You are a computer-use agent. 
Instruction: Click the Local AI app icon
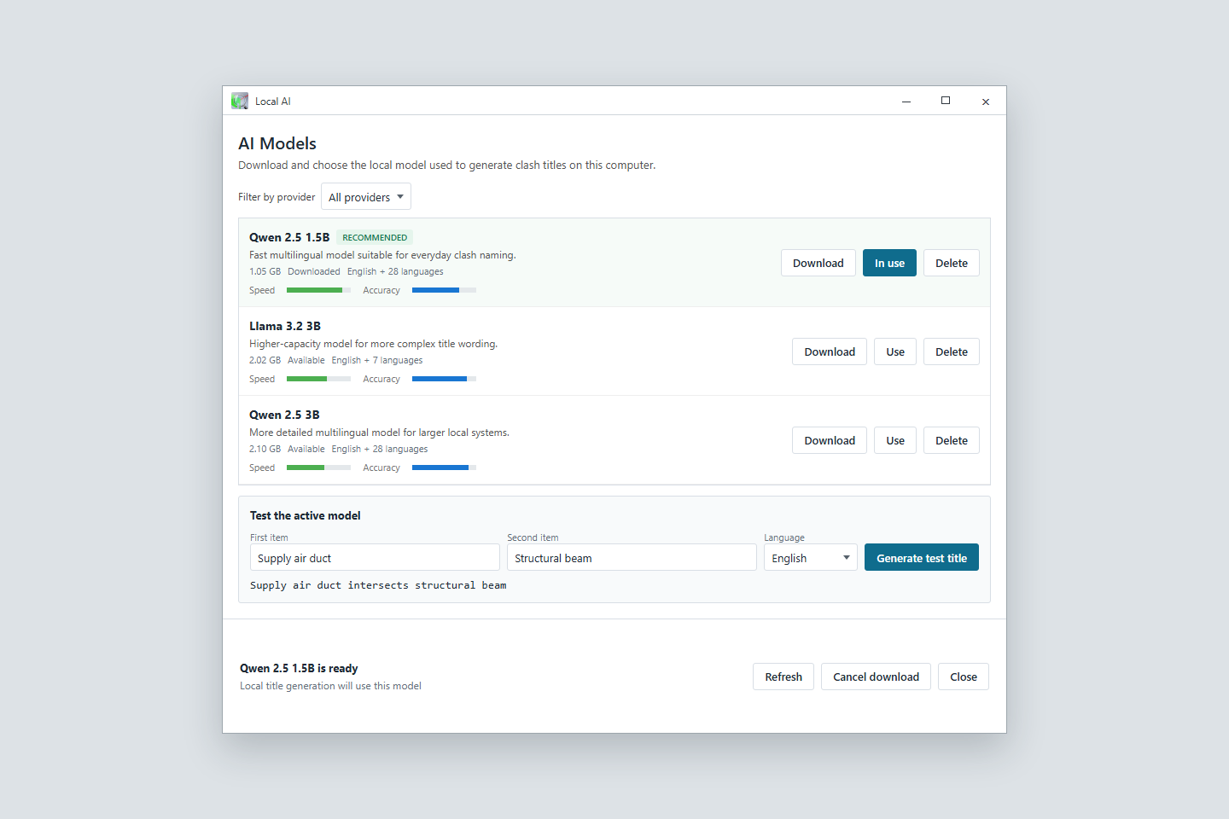[240, 101]
